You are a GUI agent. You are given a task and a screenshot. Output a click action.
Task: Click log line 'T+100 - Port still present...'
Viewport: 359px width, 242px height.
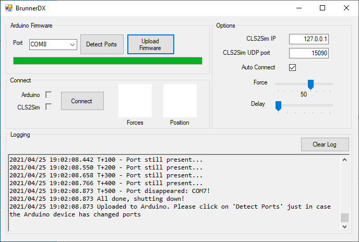(106, 160)
